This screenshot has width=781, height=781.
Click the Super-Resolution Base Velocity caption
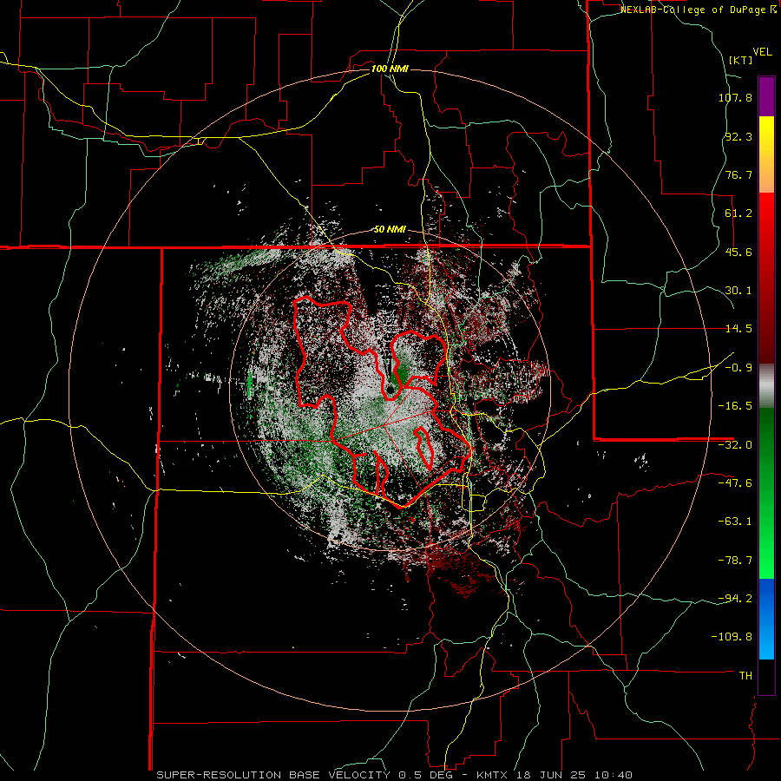395,775
